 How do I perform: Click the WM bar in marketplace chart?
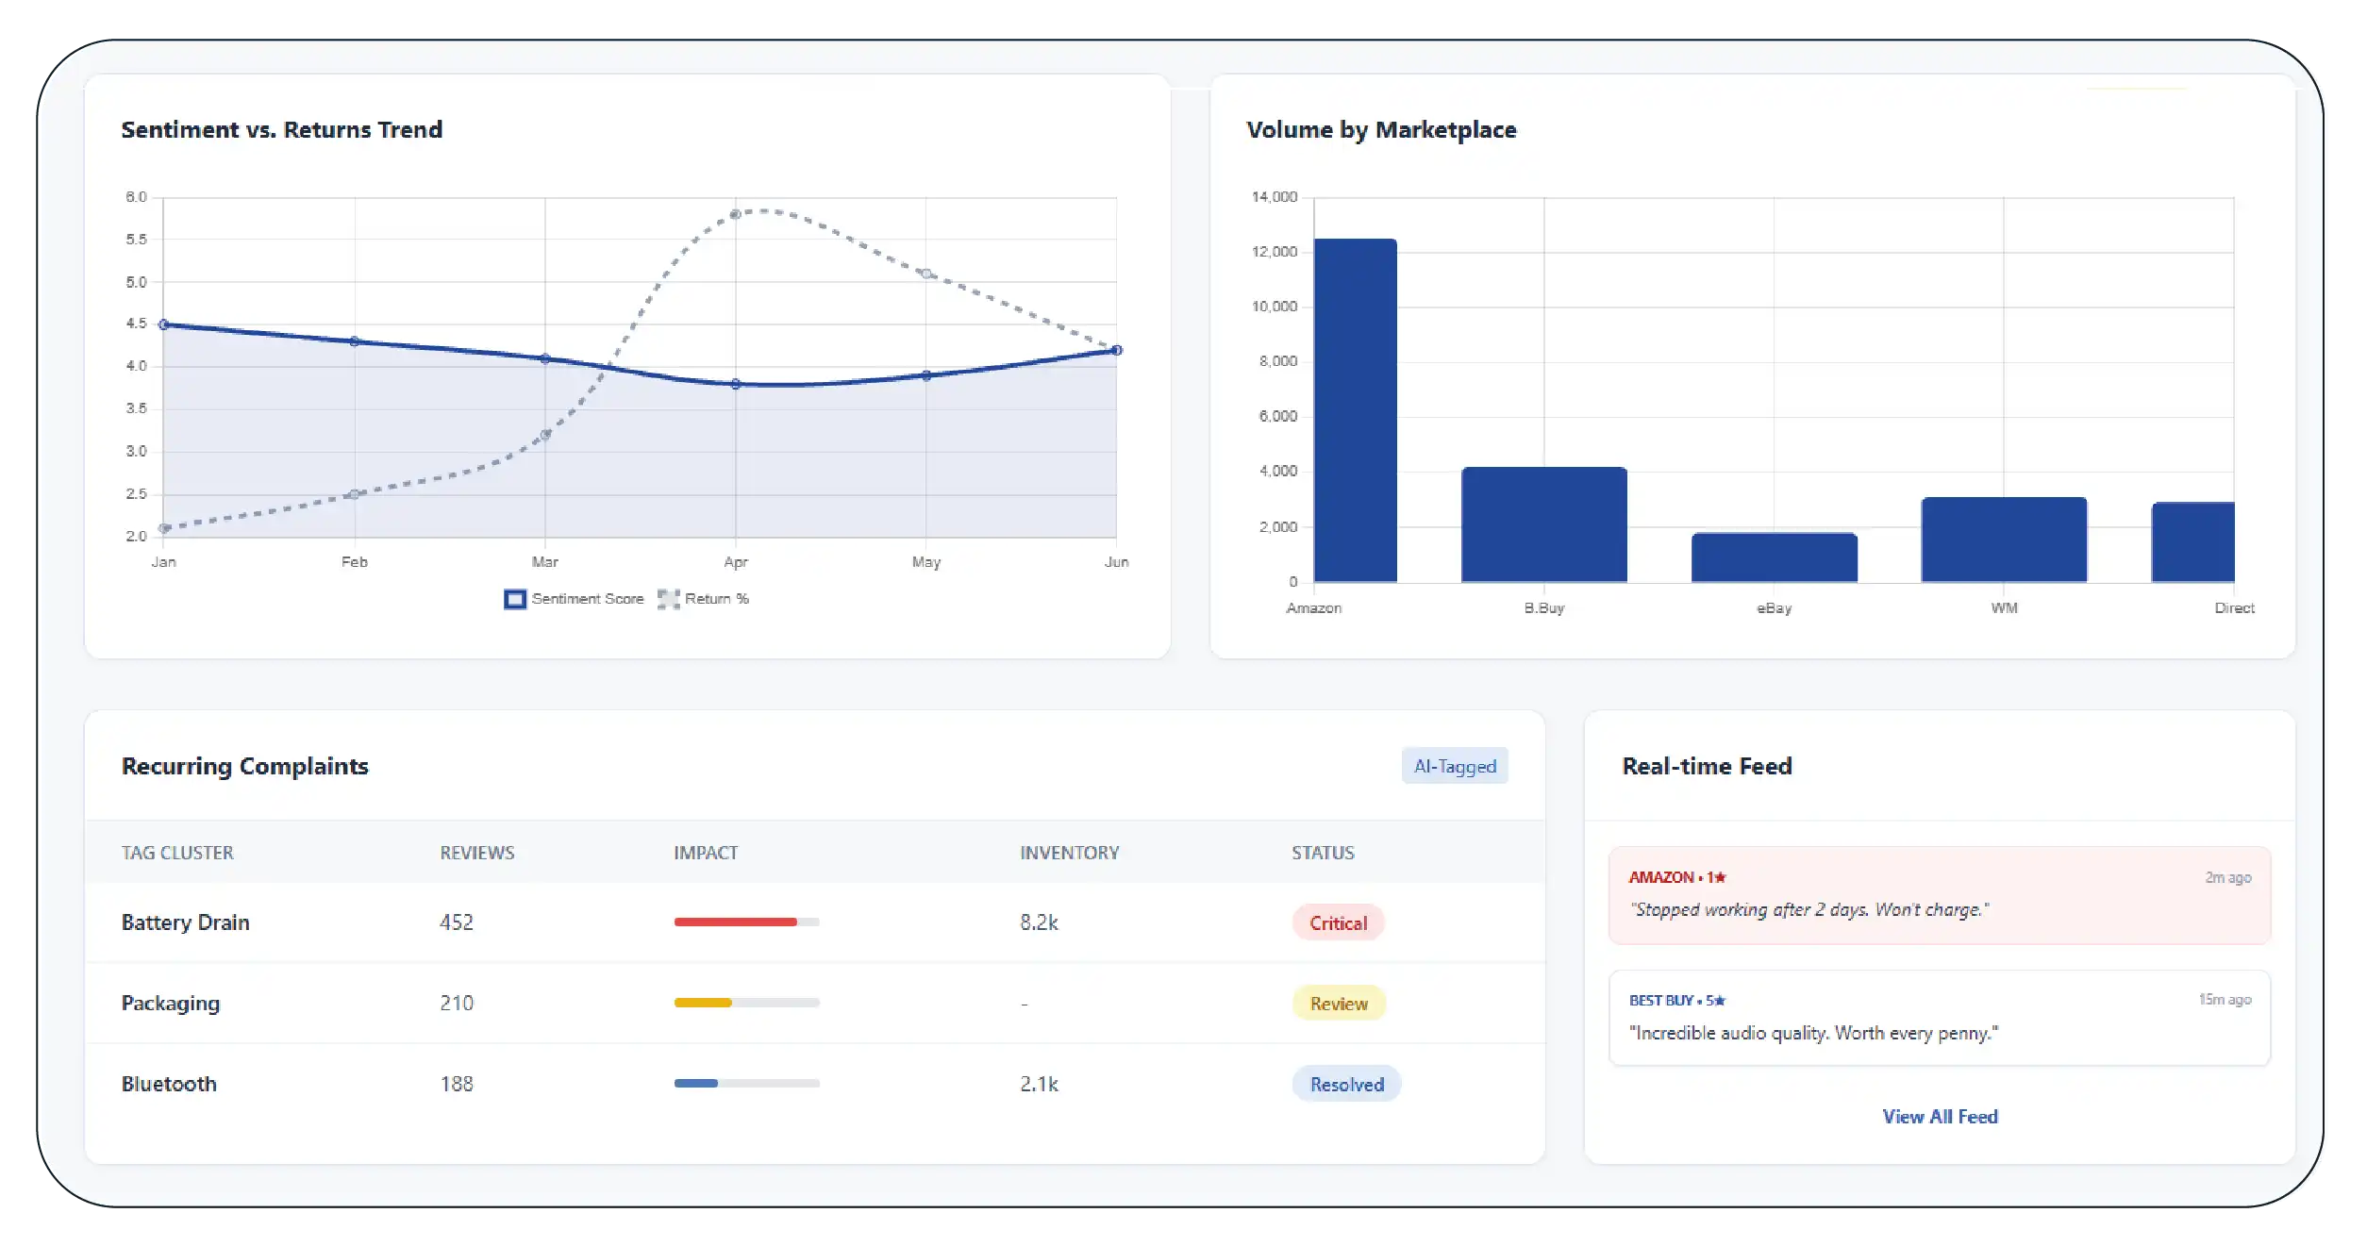(x=2004, y=540)
